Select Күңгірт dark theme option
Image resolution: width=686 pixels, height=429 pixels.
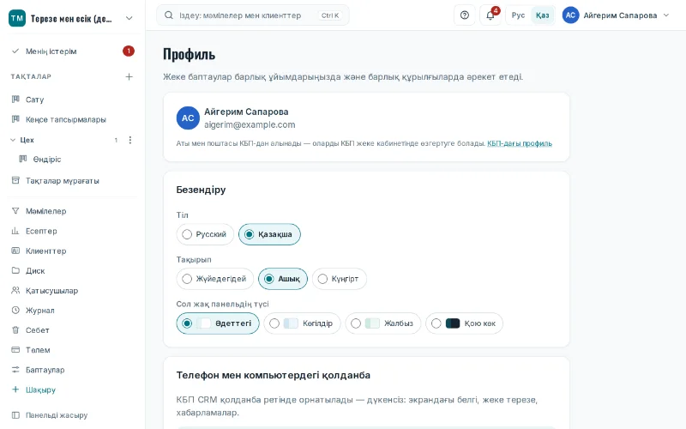pyautogui.click(x=339, y=279)
